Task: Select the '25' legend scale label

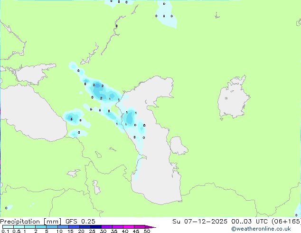Action: (x=92, y=231)
